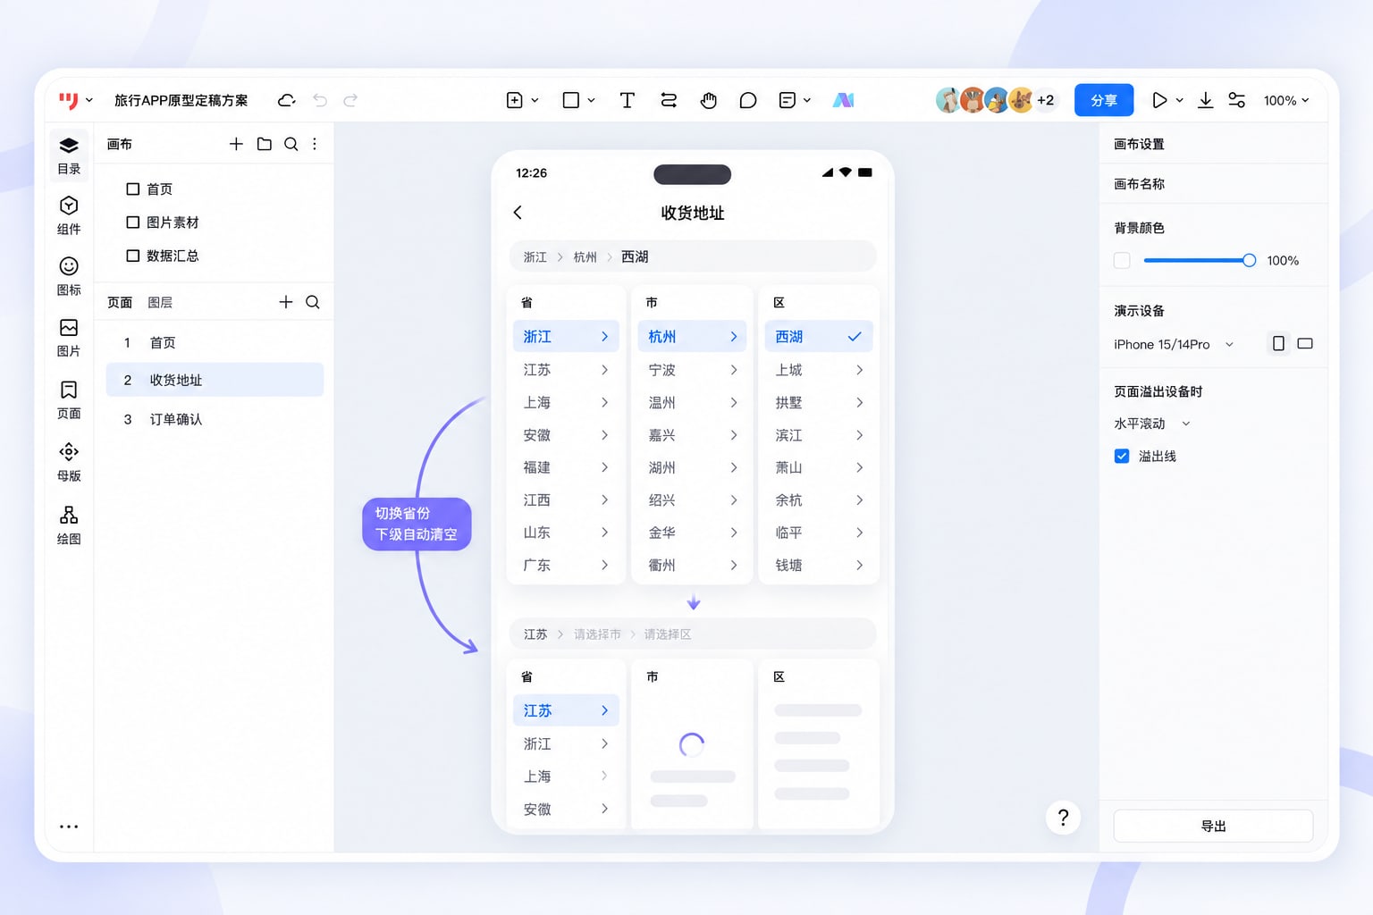Open the help question mark button

point(1063,817)
